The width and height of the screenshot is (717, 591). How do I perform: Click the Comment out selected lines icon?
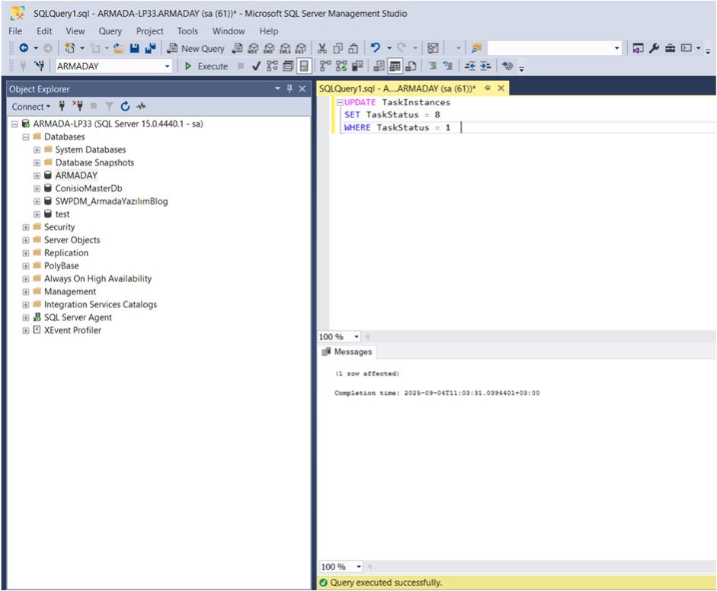[x=433, y=66]
